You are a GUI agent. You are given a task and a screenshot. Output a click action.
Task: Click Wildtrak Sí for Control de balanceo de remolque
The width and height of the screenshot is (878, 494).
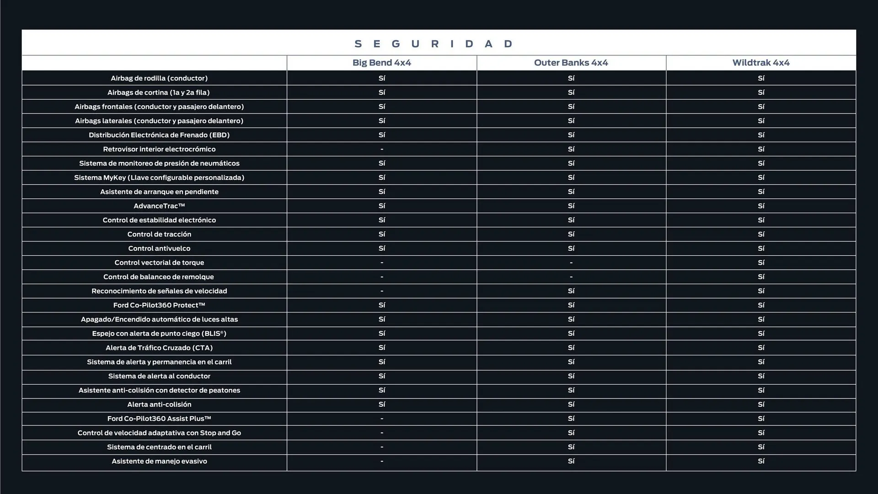(x=761, y=277)
